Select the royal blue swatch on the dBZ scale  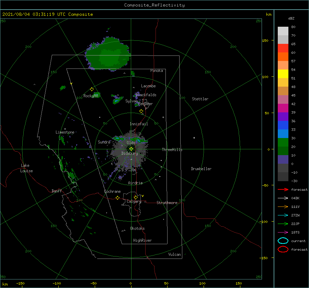point(283,125)
